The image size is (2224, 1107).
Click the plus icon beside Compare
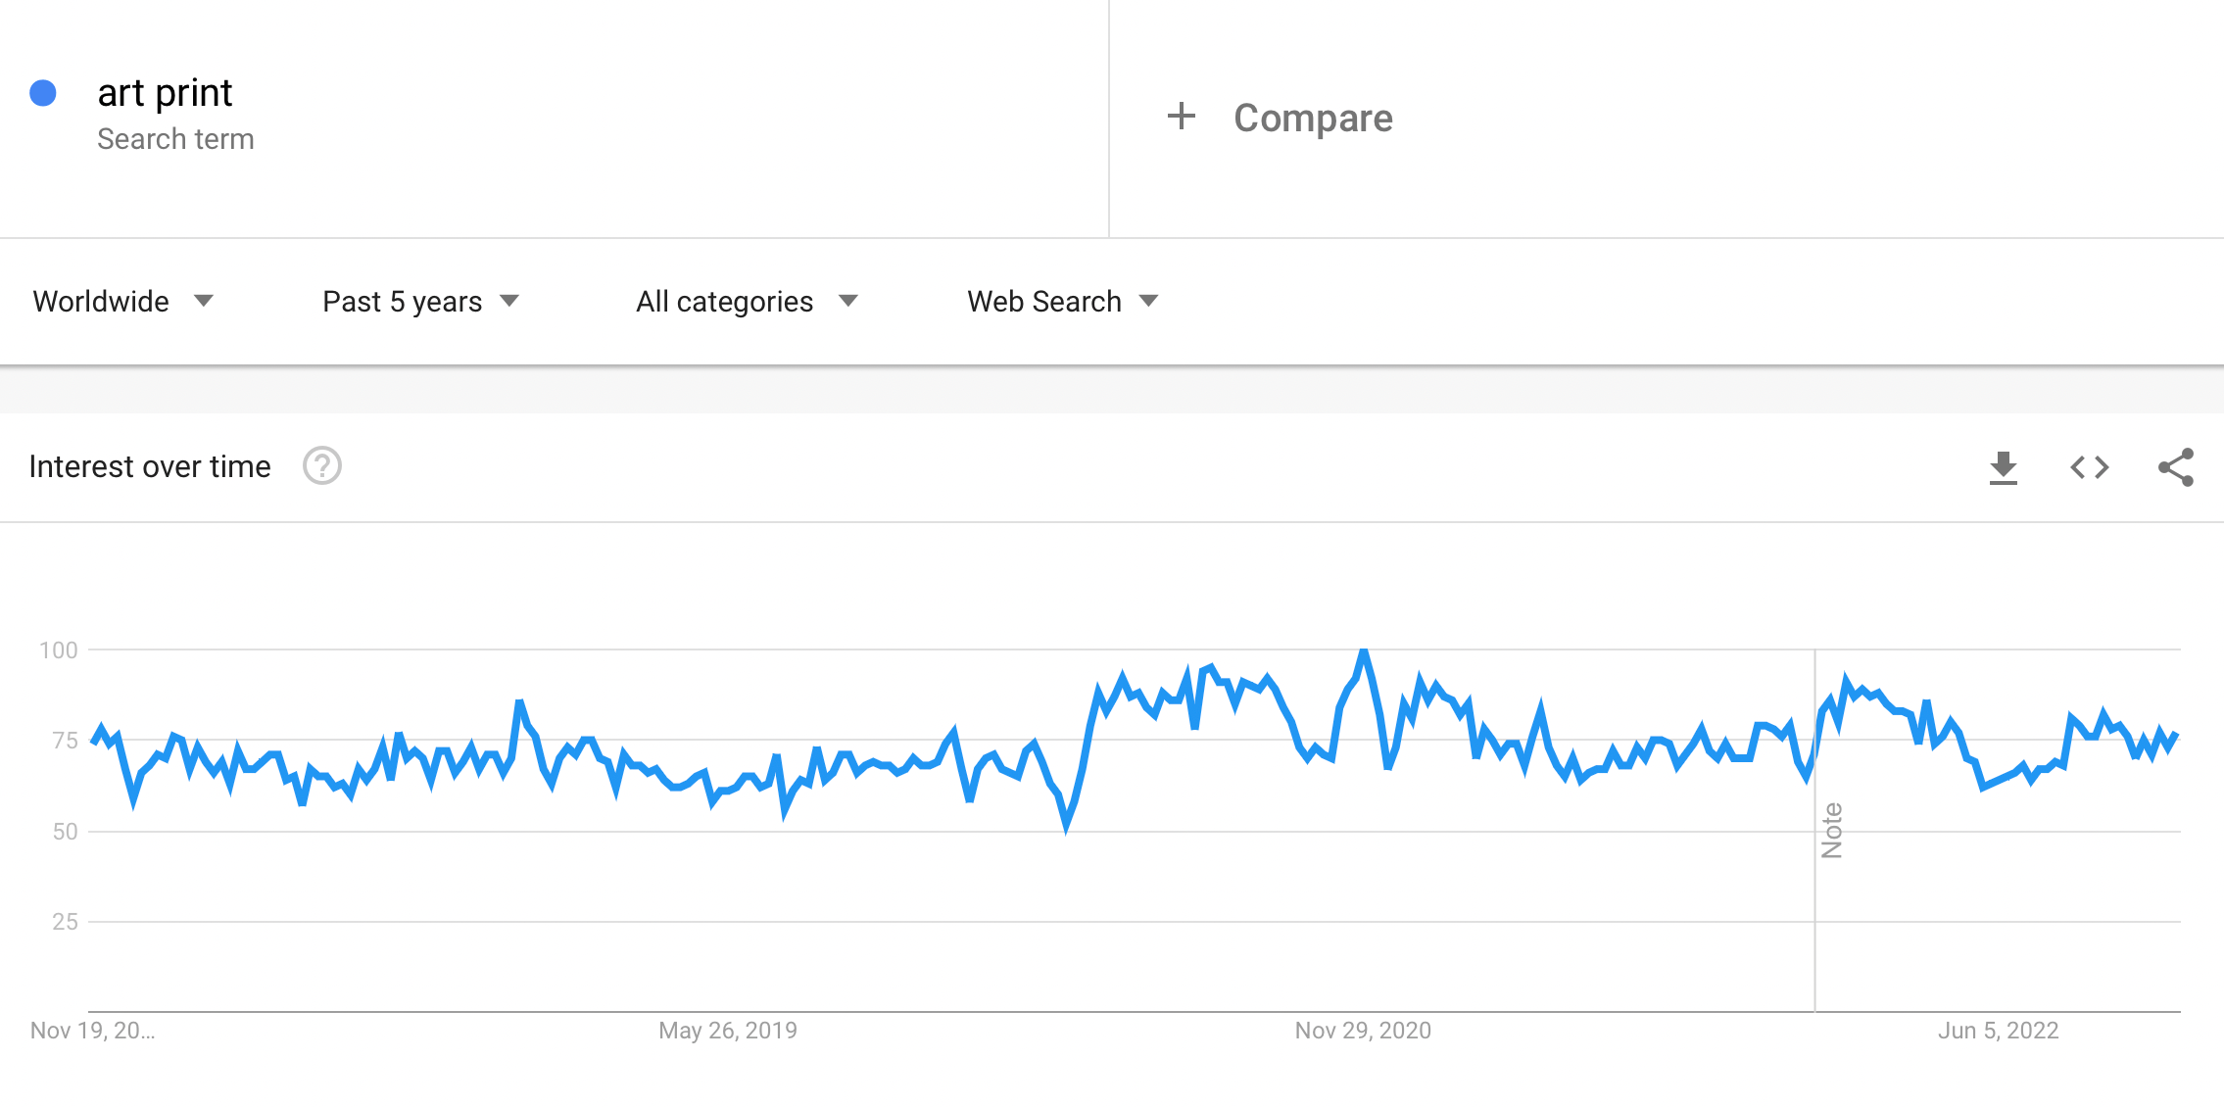tap(1182, 117)
